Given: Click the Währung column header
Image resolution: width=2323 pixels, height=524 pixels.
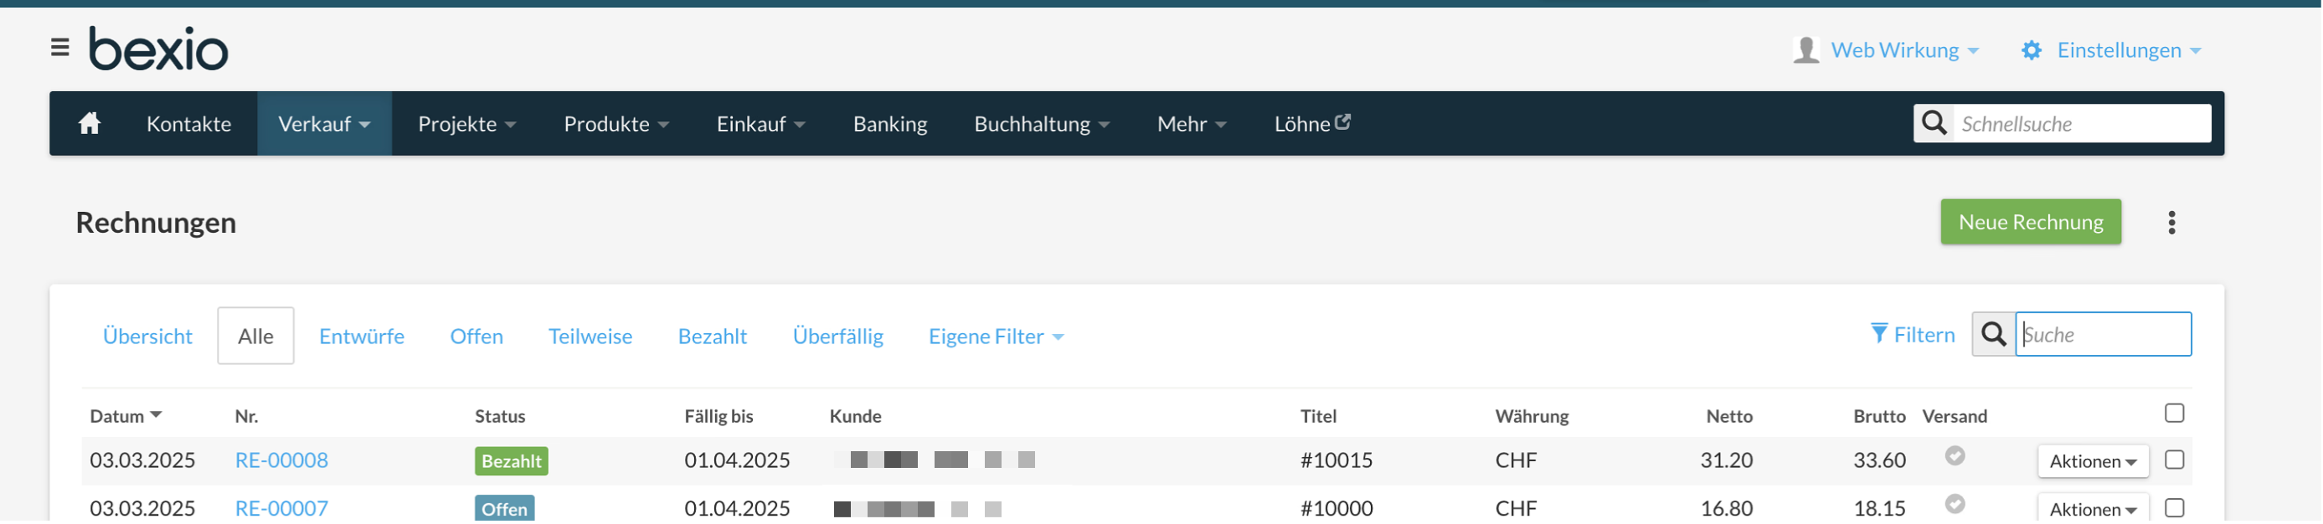Looking at the screenshot, I should [x=1532, y=417].
